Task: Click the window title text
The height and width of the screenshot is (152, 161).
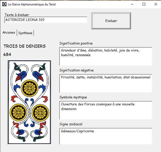Action: [x=32, y=4]
